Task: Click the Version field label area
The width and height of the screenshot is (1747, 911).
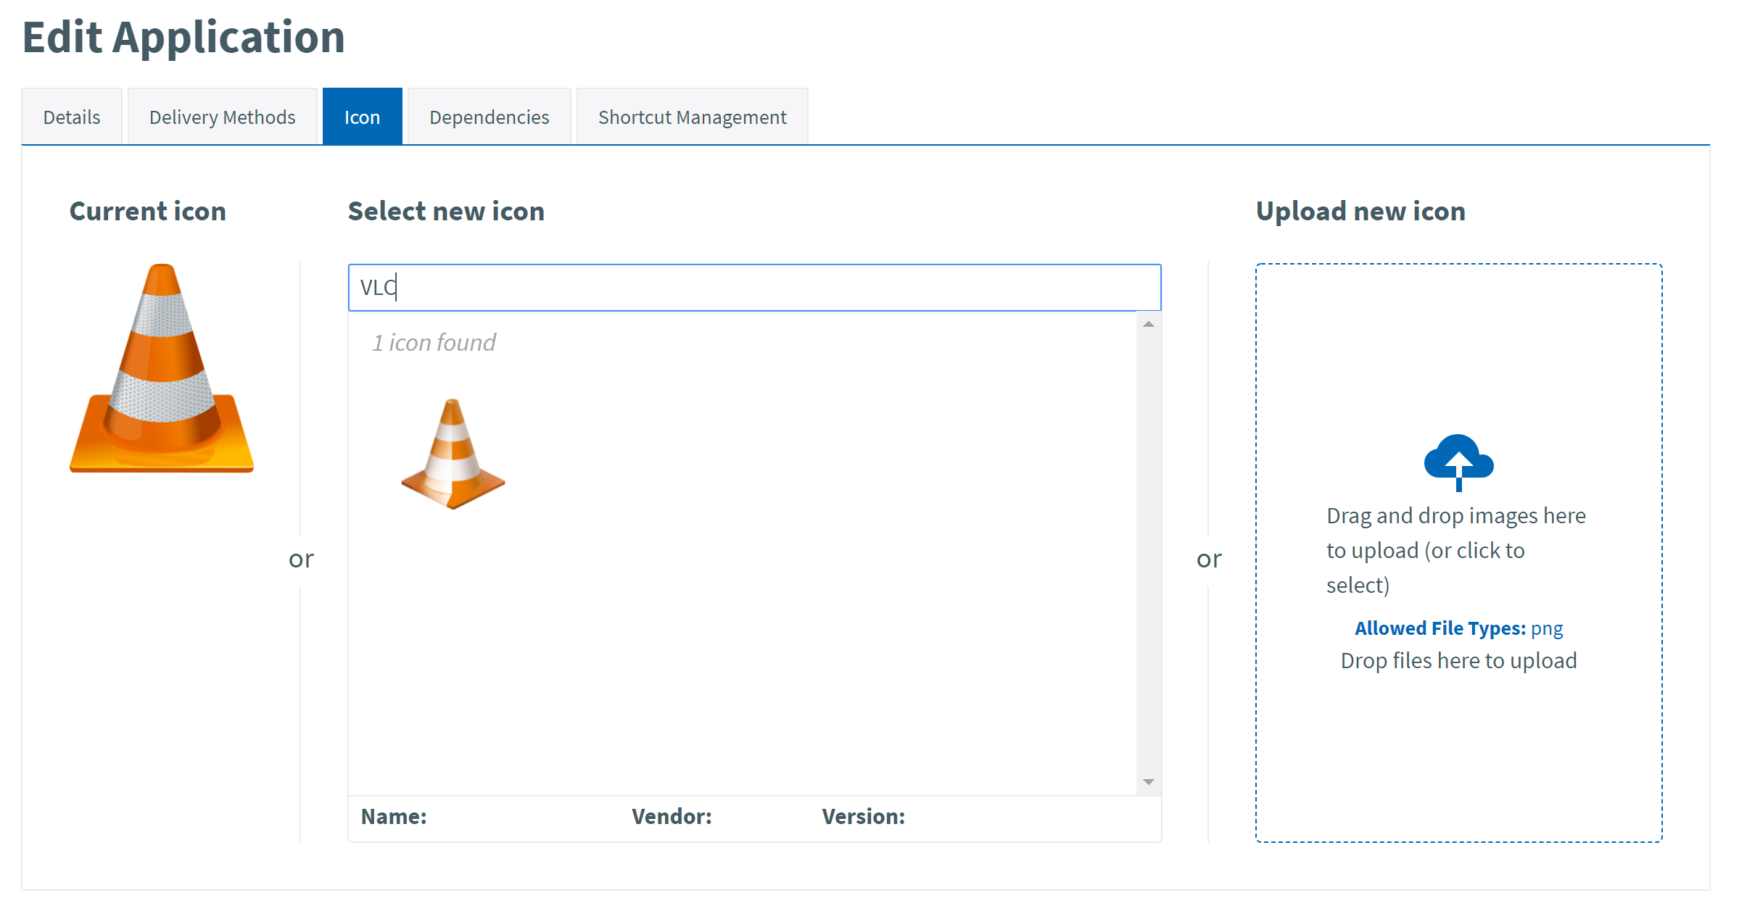Action: [x=862, y=816]
